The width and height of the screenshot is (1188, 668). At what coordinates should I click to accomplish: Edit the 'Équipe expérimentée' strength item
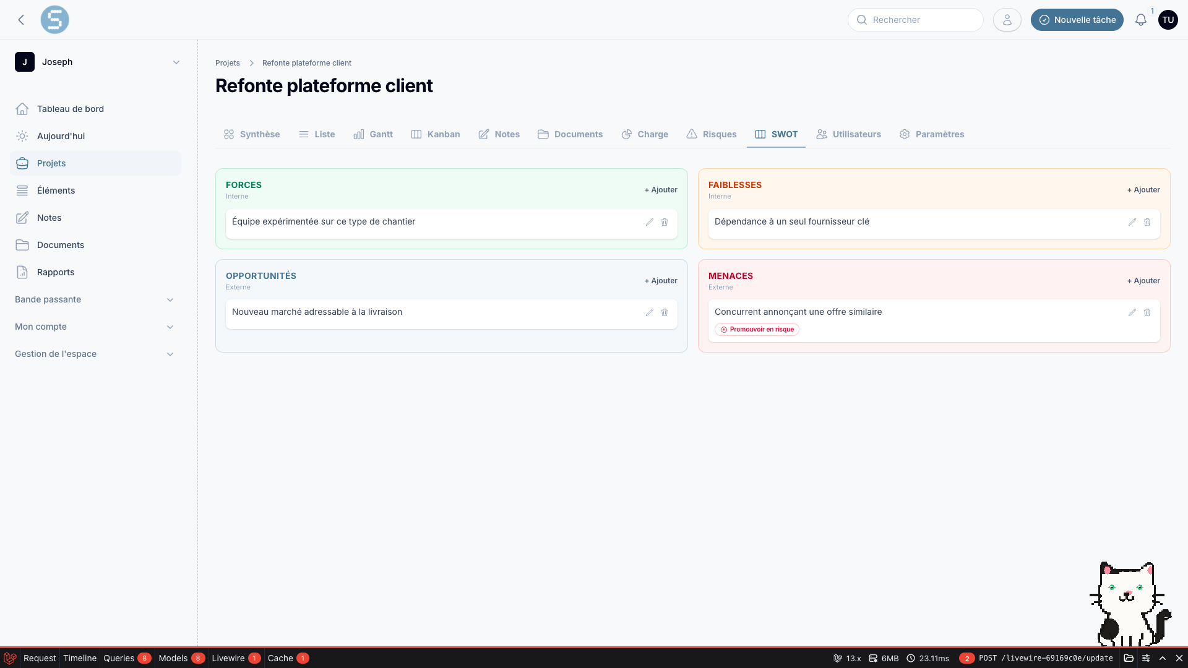[x=649, y=222]
